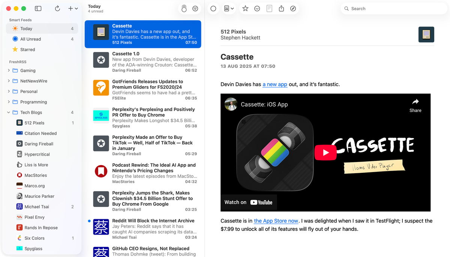The width and height of the screenshot is (450, 257).
Task: Click the Search field
Action: click(394, 9)
